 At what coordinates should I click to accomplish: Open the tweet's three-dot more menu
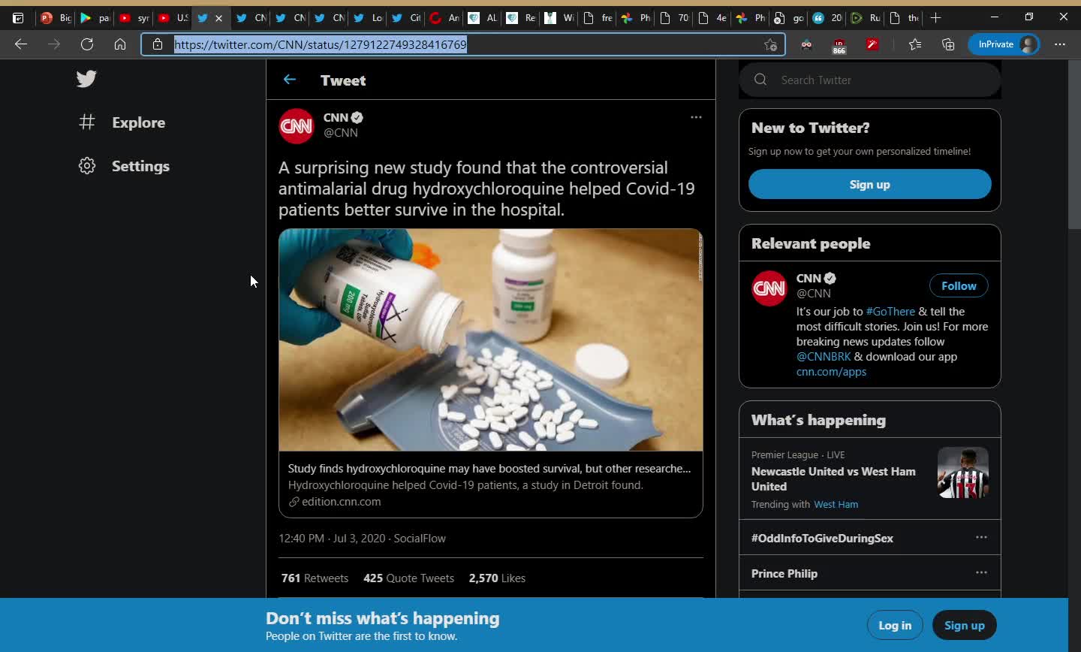point(696,117)
